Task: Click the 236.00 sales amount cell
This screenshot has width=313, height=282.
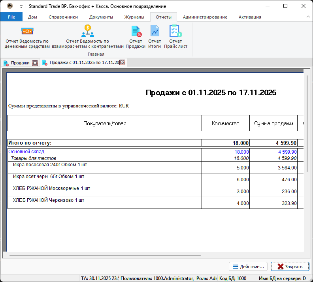Action: click(x=273, y=191)
